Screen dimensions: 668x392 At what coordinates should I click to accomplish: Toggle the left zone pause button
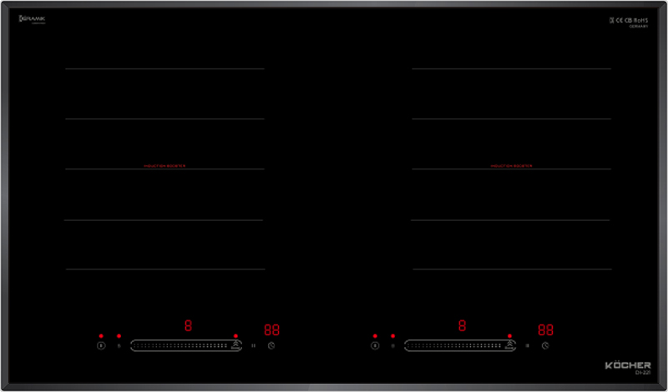252,345
